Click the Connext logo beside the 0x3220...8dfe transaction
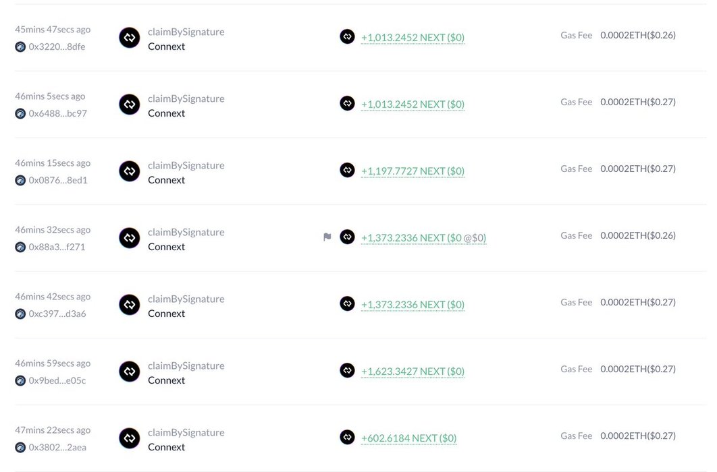The image size is (717, 472). (x=130, y=38)
